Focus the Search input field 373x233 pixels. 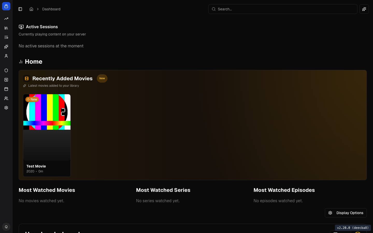pos(283,9)
